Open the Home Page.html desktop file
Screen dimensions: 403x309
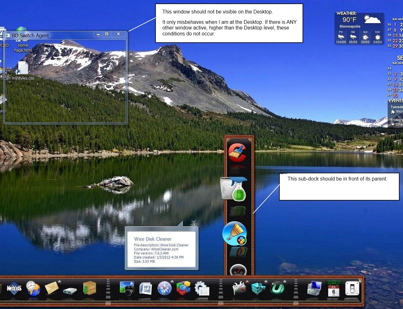click(23, 48)
